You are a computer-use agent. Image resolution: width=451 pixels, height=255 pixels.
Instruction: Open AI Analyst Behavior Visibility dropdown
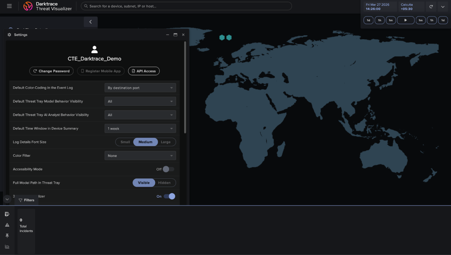pyautogui.click(x=140, y=115)
